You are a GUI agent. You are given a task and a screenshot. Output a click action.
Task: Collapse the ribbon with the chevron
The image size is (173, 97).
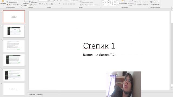(x=171, y=7)
